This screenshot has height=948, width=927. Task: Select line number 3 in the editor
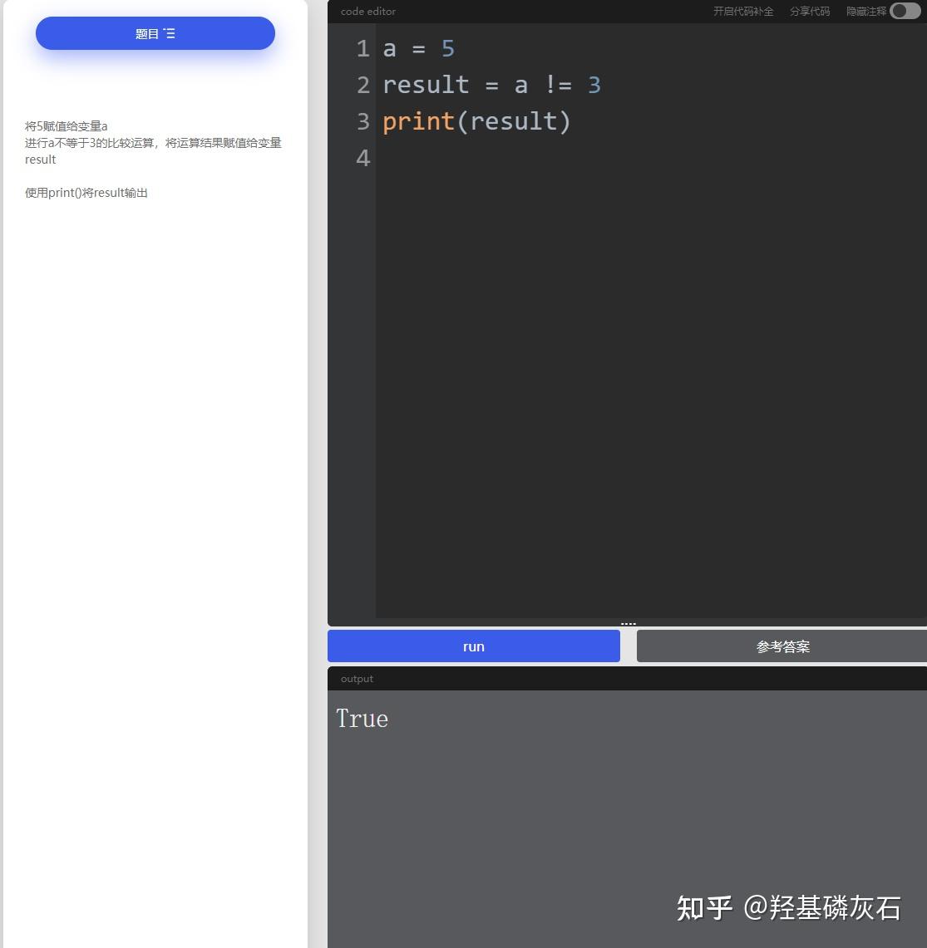362,121
